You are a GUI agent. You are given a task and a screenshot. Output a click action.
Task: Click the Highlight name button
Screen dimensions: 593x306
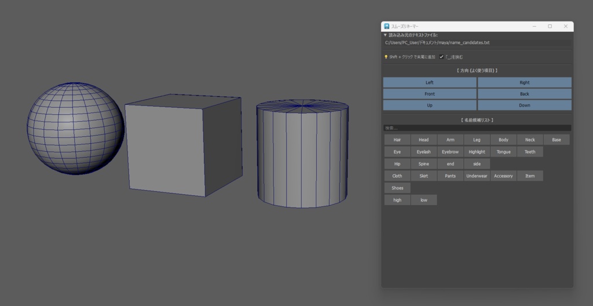[x=477, y=152]
